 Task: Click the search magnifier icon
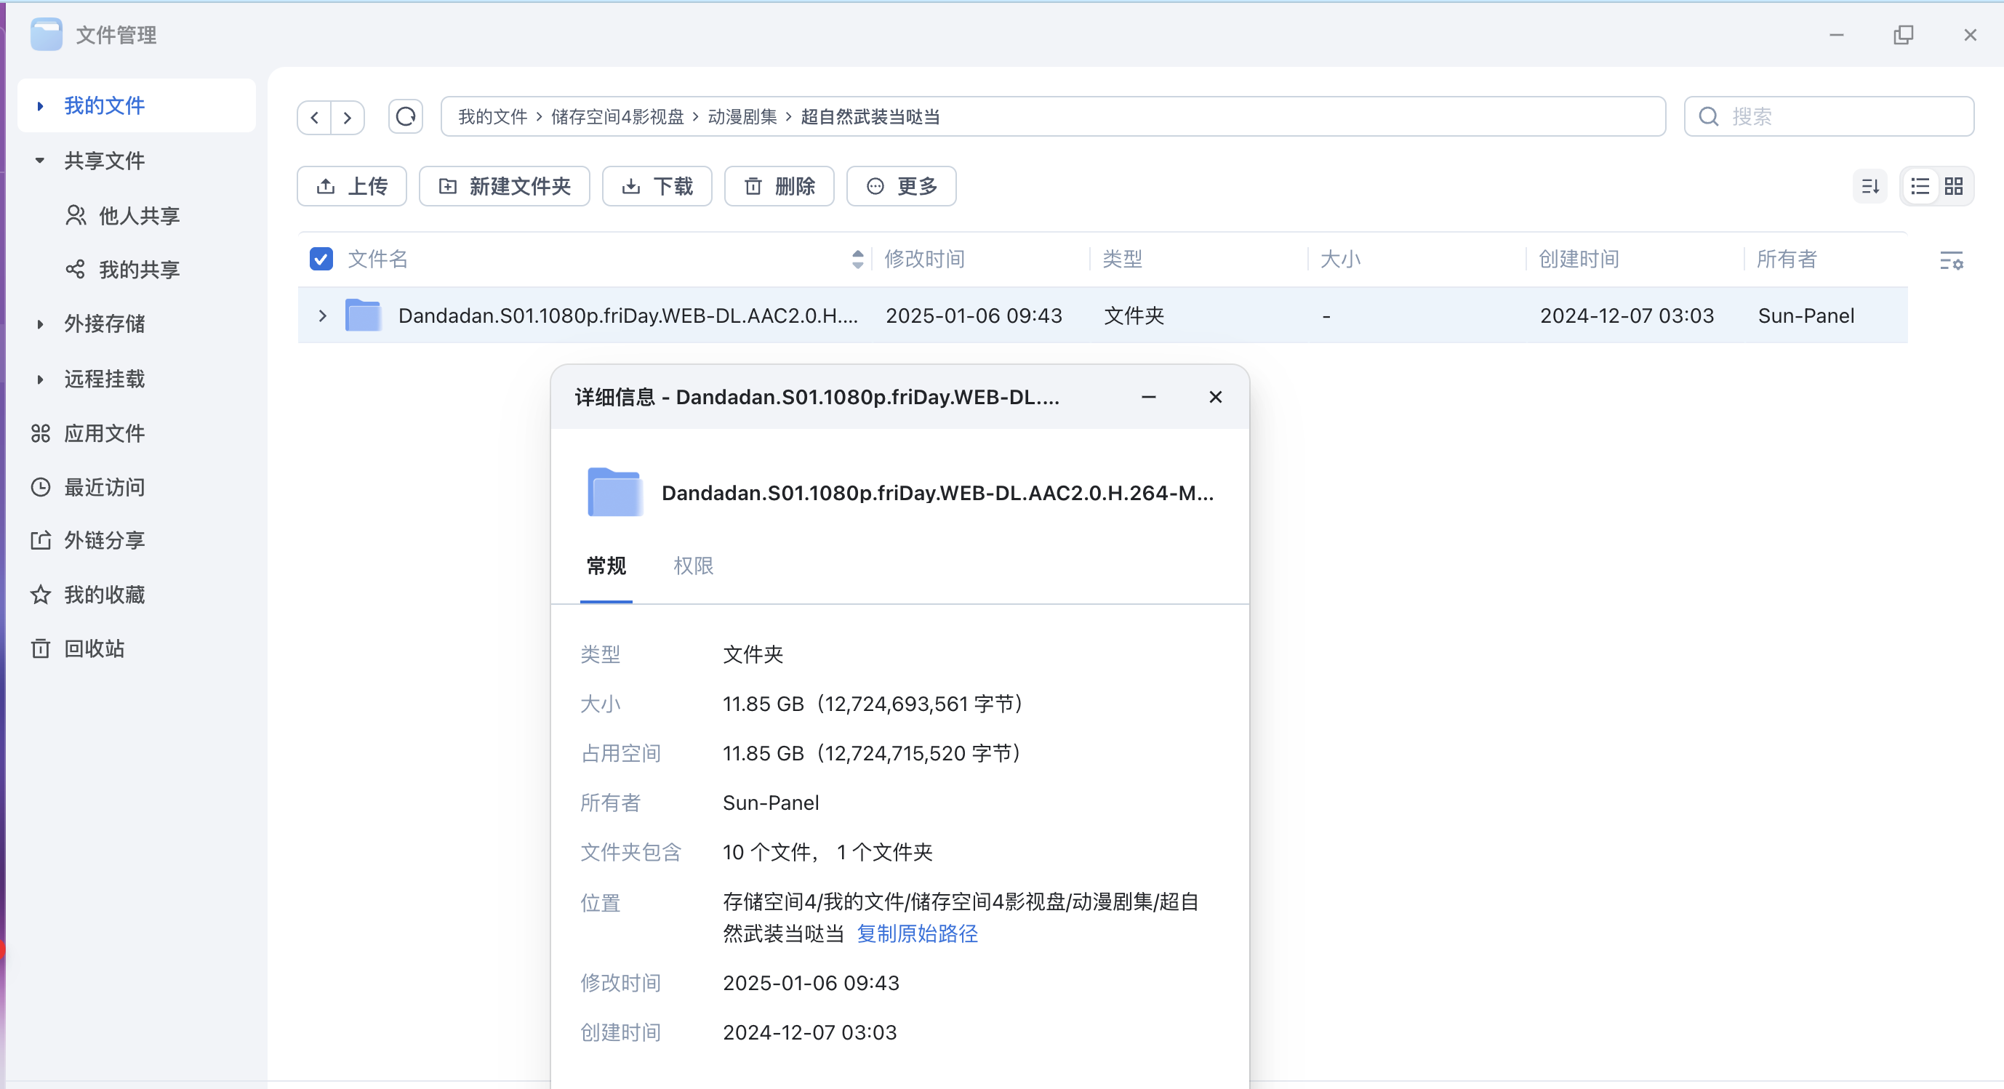tap(1708, 116)
